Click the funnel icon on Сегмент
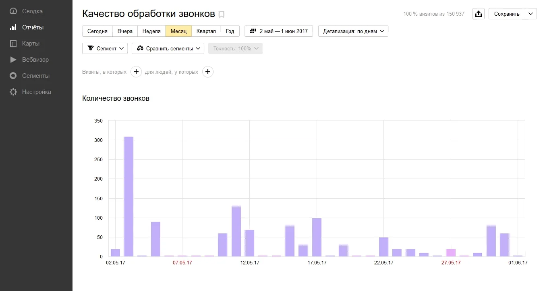This screenshot has width=545, height=291. tap(90, 48)
